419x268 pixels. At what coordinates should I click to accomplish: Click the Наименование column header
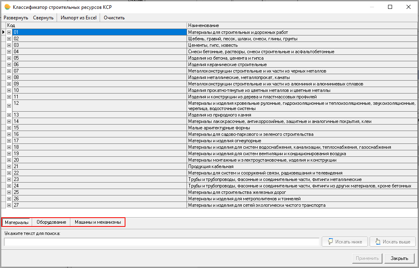[x=302, y=25]
